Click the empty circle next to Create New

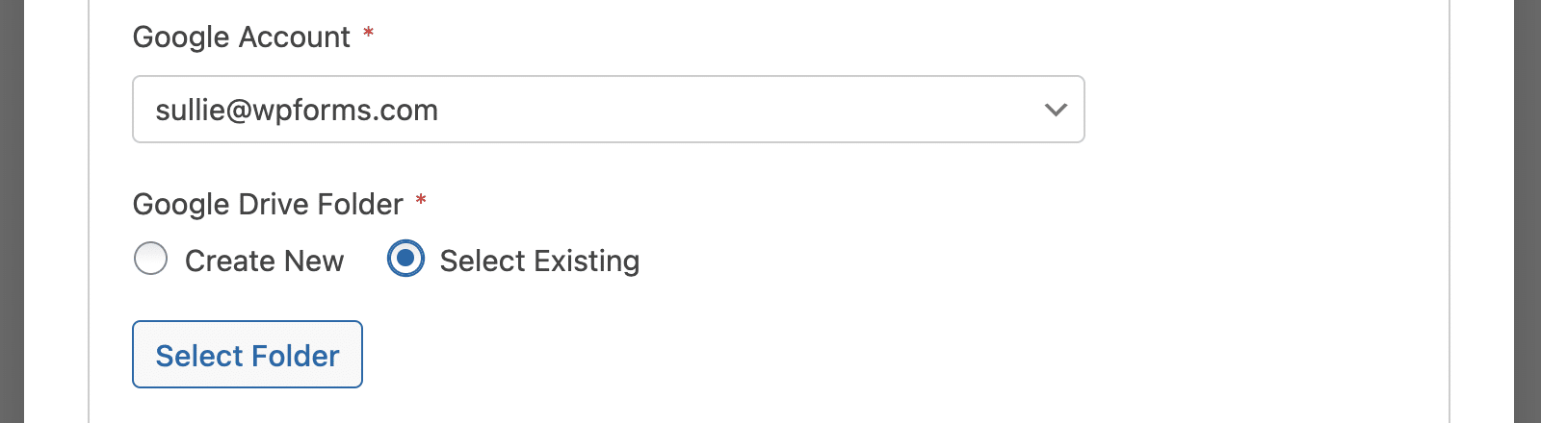coord(150,259)
